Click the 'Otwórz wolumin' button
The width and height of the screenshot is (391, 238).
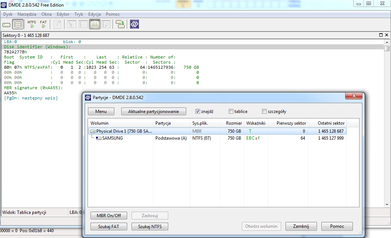(x=261, y=226)
